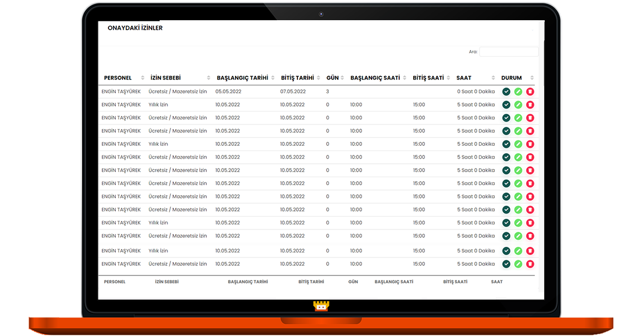
Task: Approve the last table row's leave
Action: coord(506,264)
